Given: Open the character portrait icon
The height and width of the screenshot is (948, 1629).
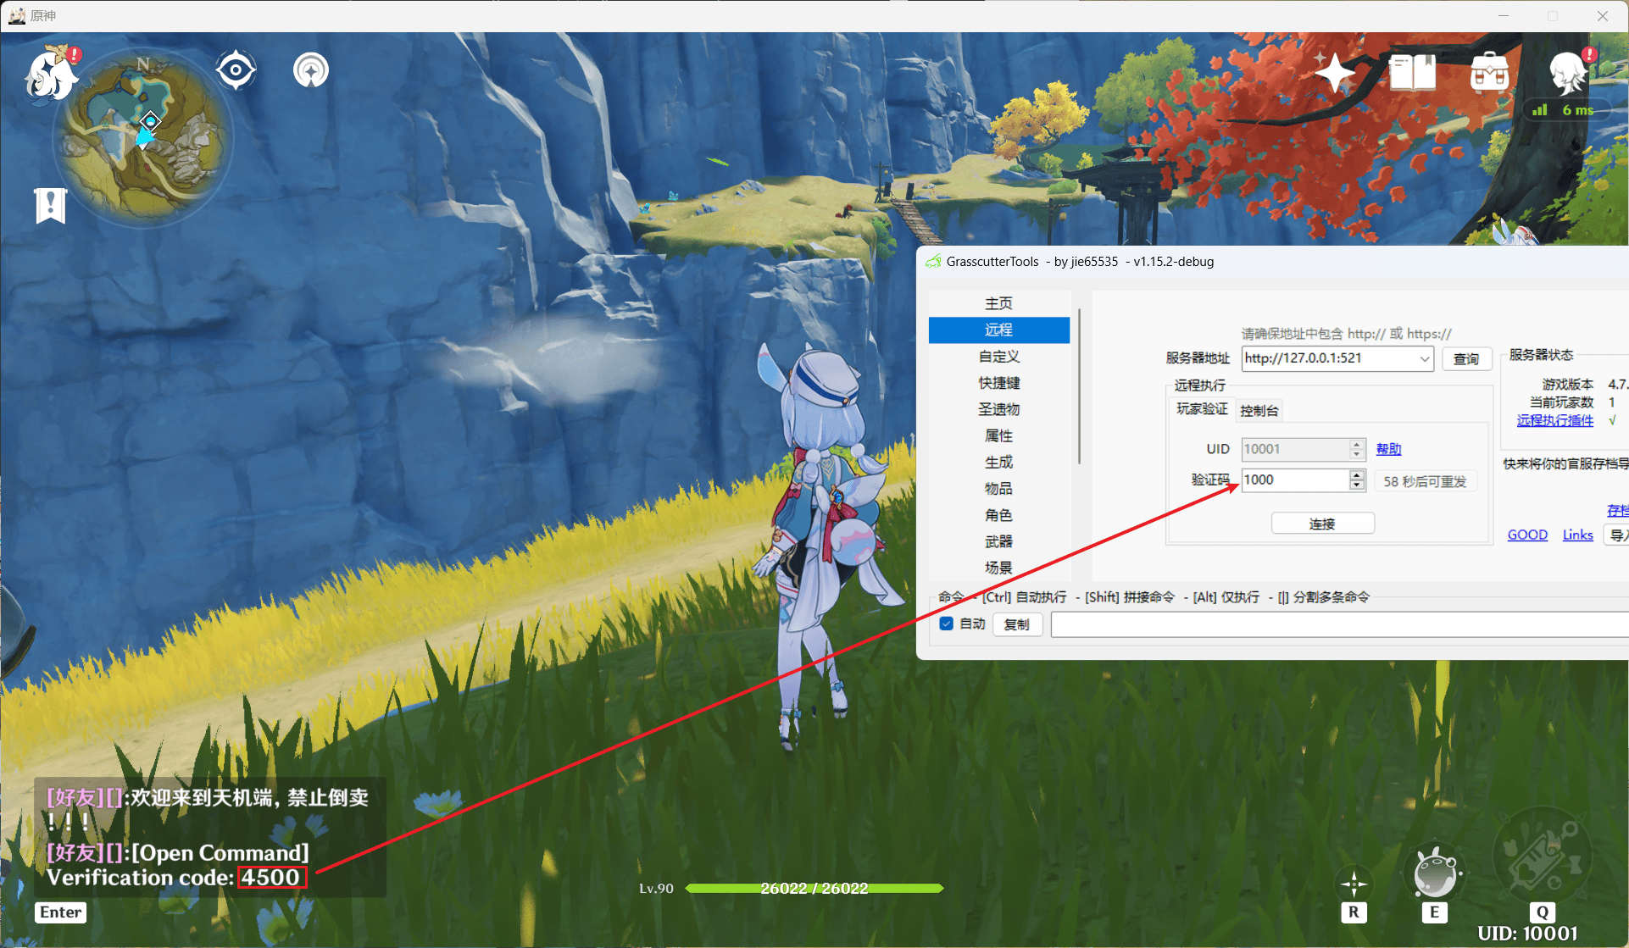Looking at the screenshot, I should click(x=1570, y=72).
